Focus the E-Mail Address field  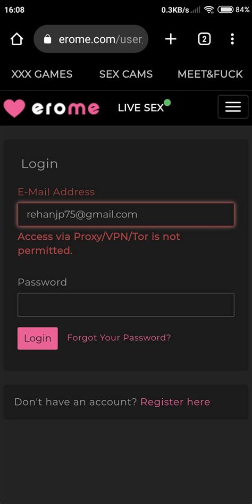tap(126, 214)
